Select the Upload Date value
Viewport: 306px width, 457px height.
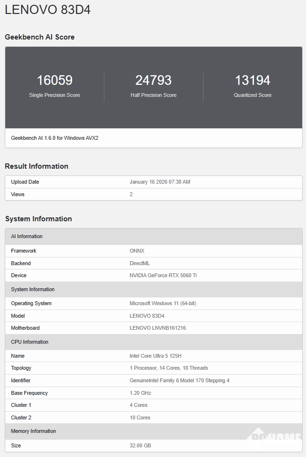160,182
